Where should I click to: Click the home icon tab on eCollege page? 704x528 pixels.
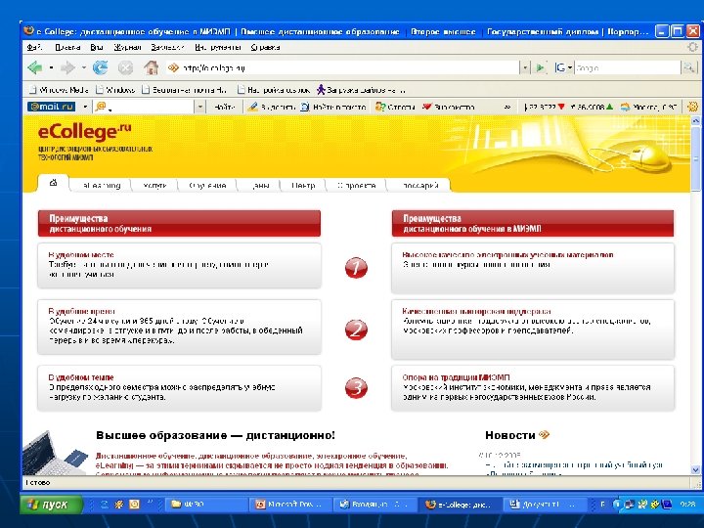pos(53,183)
